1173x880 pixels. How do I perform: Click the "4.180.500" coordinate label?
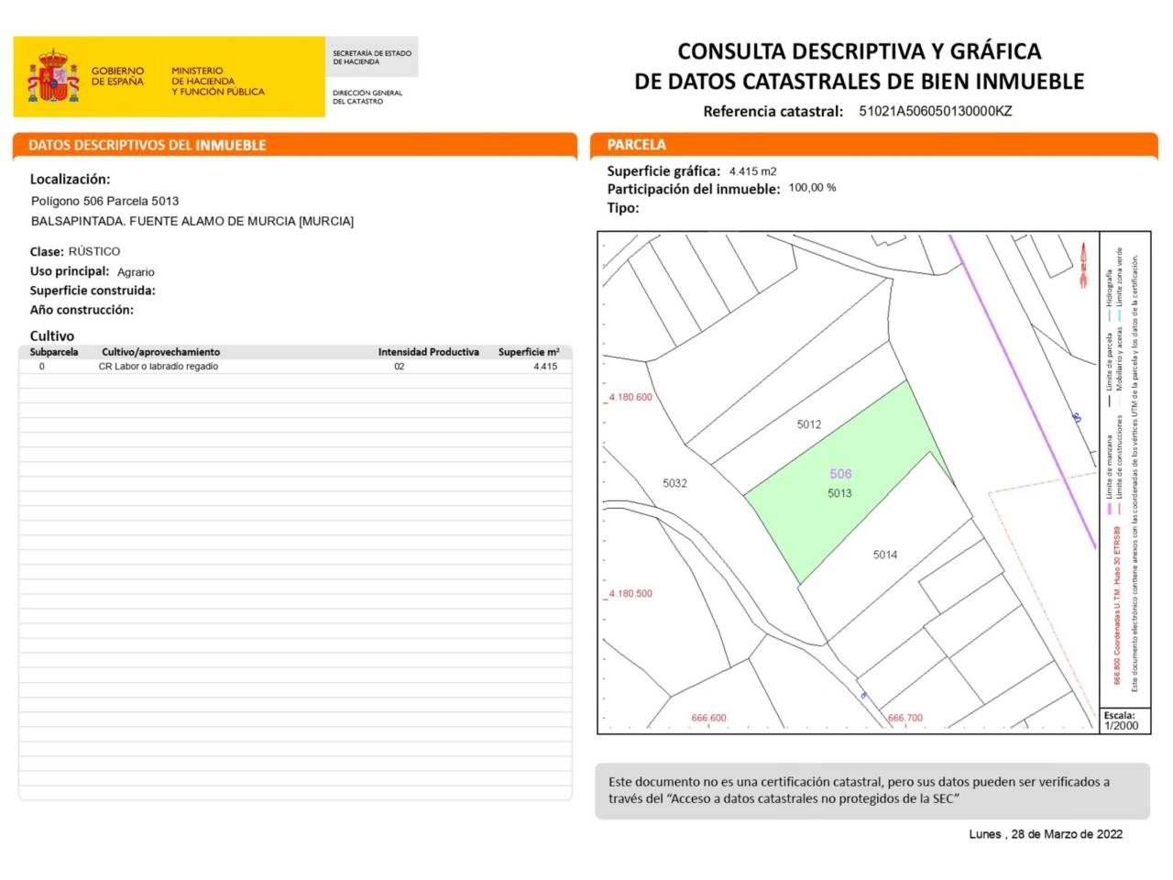[x=630, y=594]
